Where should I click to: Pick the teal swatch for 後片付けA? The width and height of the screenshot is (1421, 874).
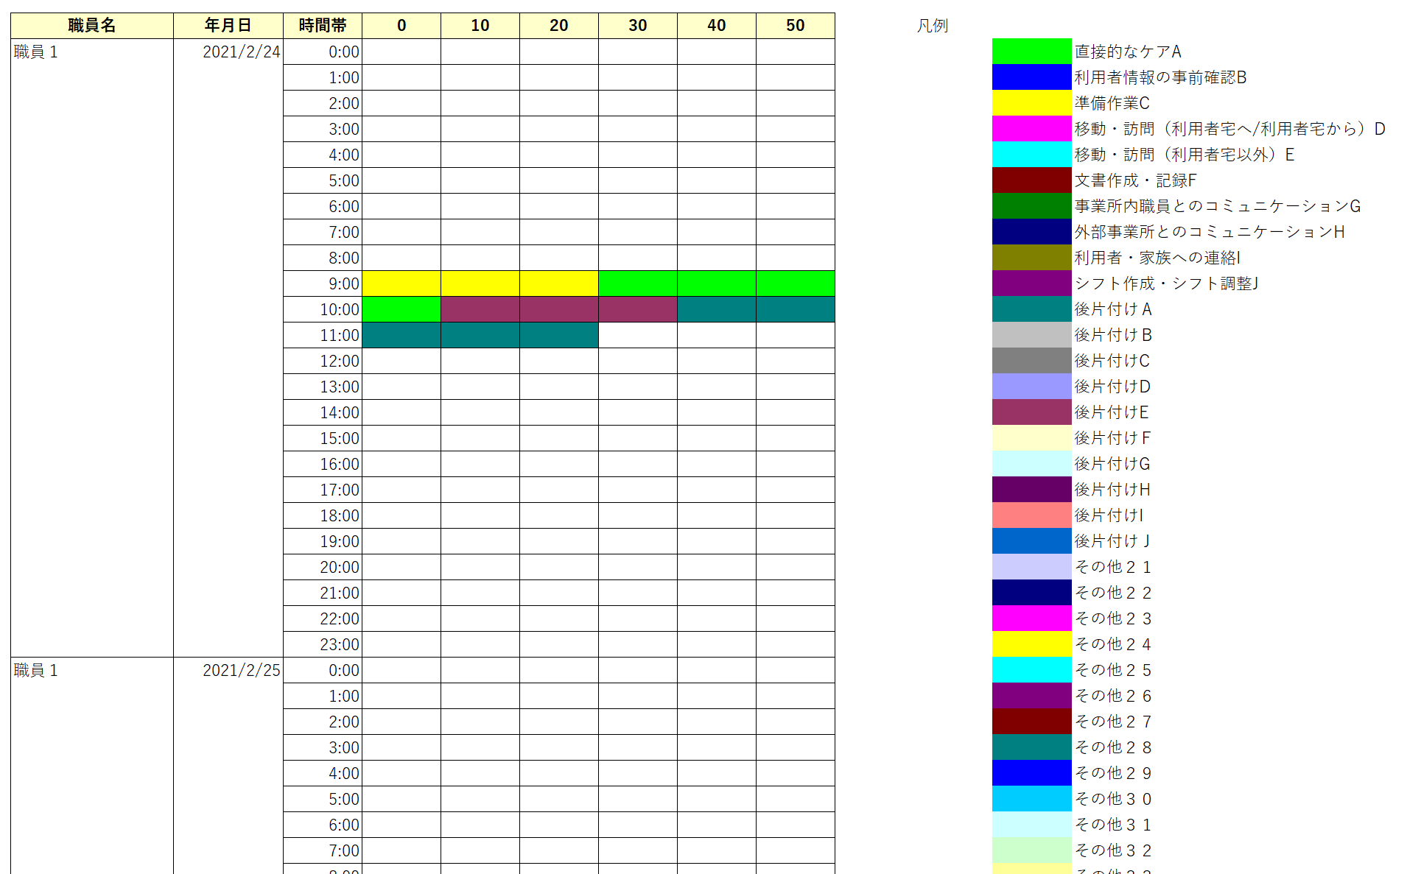tap(1031, 309)
